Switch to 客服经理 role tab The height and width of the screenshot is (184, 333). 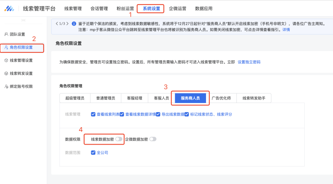point(134,98)
